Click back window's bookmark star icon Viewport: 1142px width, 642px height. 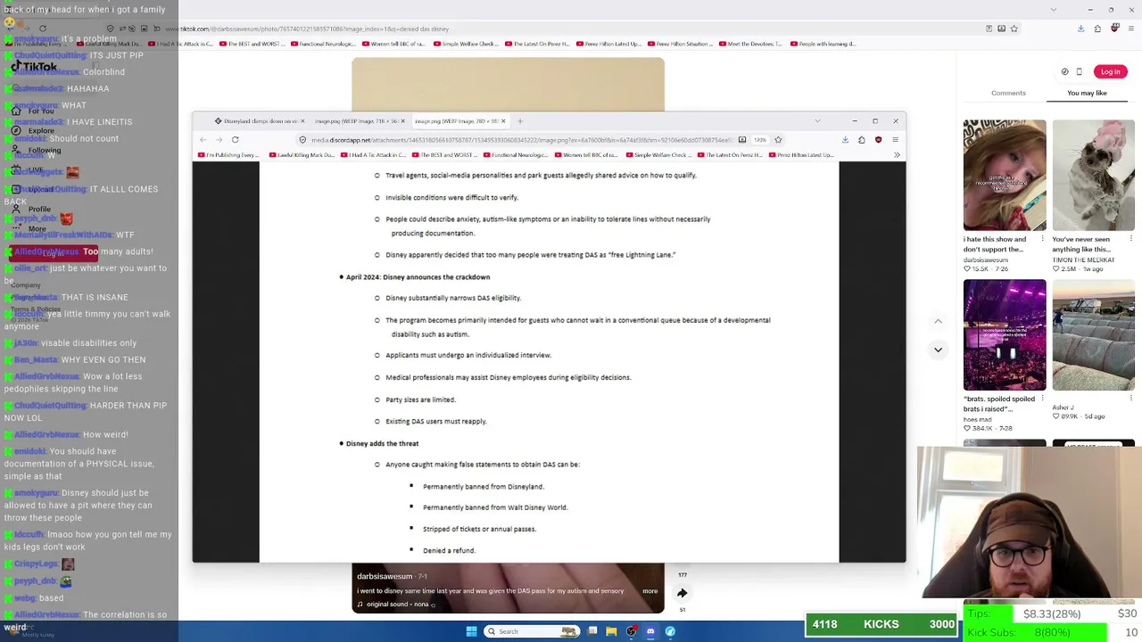(1014, 29)
